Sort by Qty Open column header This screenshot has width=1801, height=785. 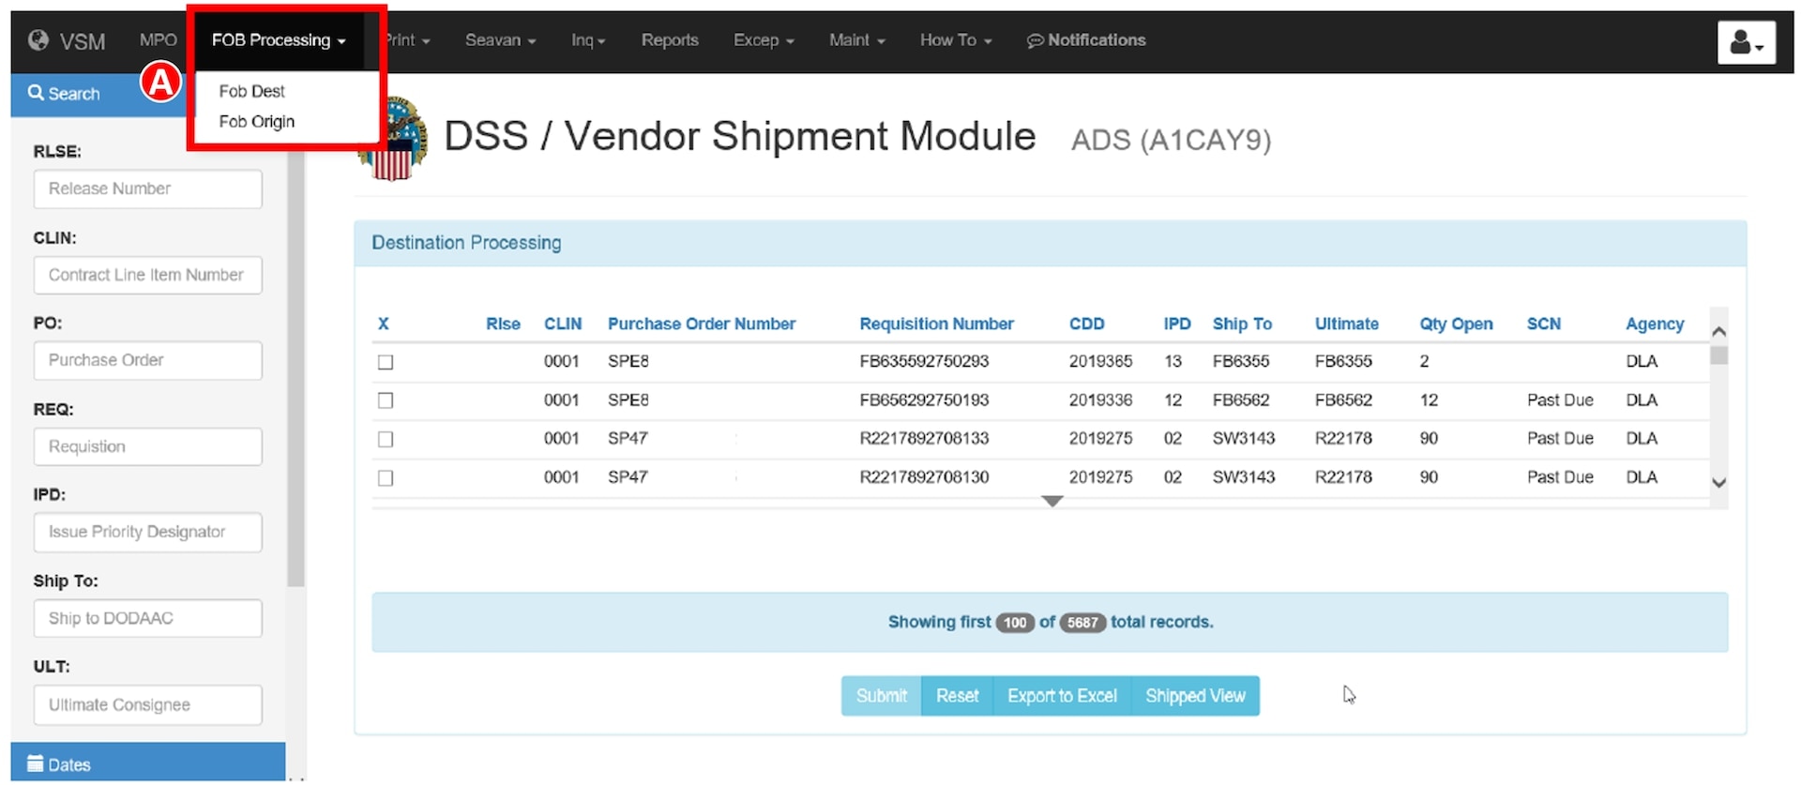click(1456, 324)
